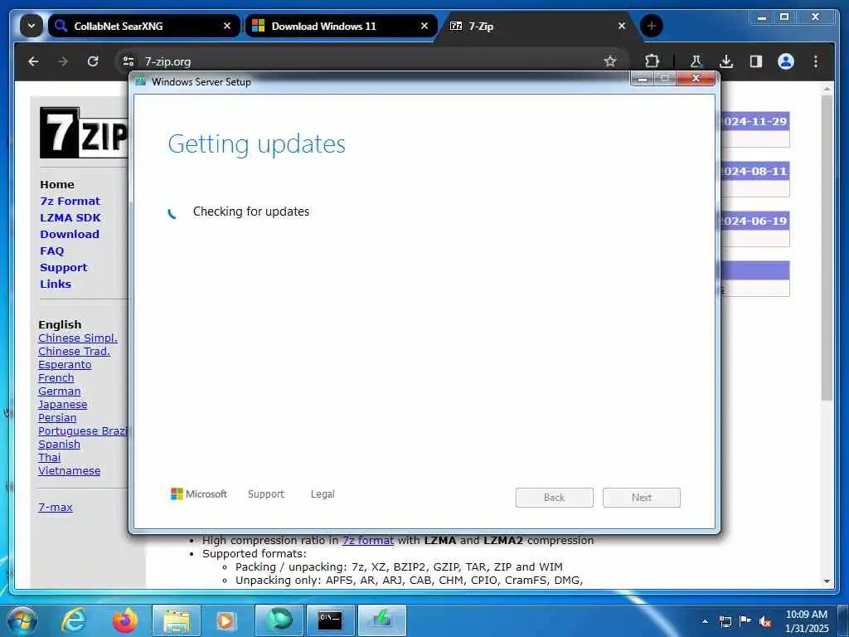Click the Back button in Setup
The height and width of the screenshot is (637, 849).
click(x=555, y=498)
